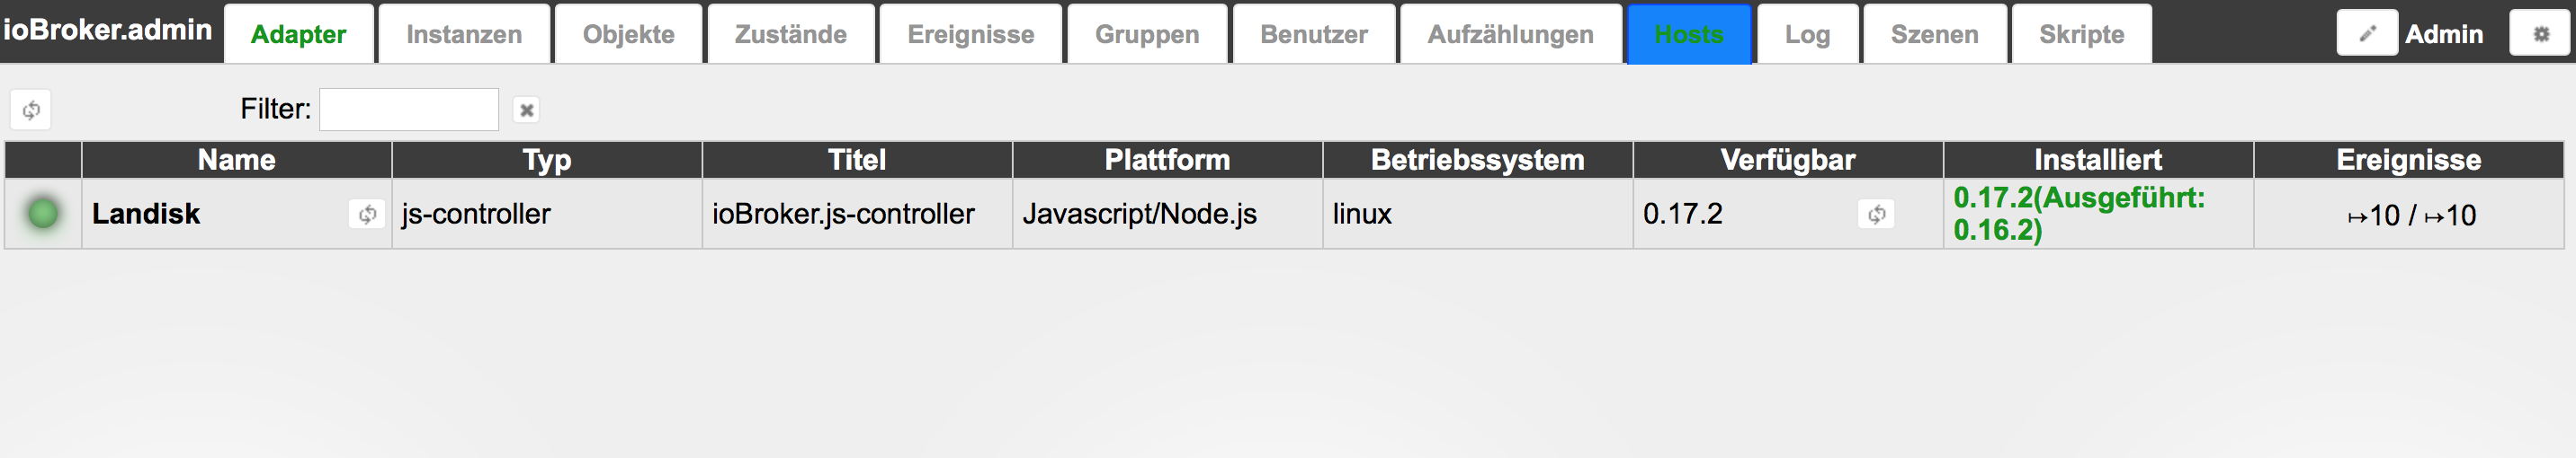Open the Benutzer tab

click(x=1313, y=35)
